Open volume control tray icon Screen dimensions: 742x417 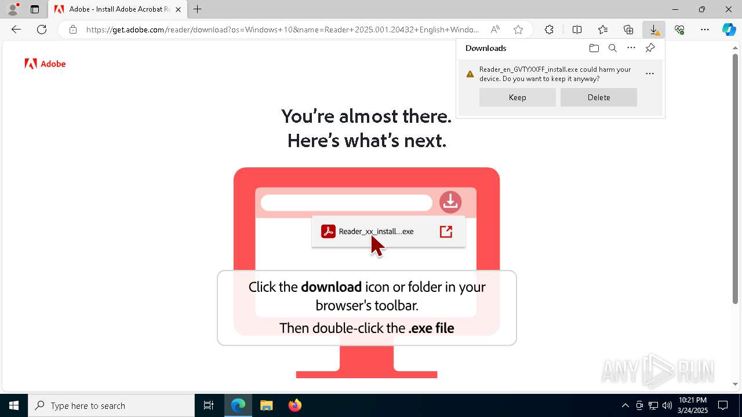point(667,405)
